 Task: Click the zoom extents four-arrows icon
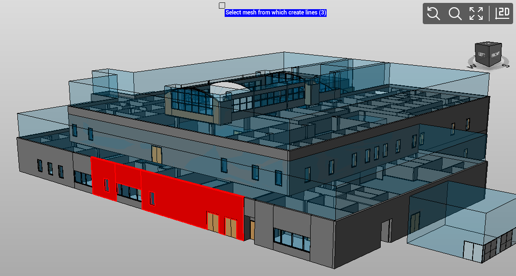(476, 14)
